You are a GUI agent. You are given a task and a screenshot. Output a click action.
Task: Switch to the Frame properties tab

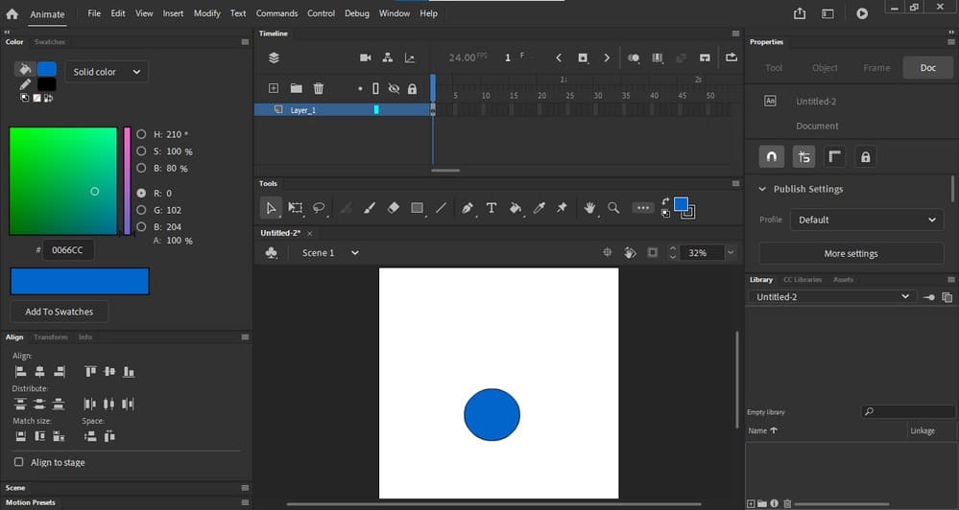click(876, 68)
